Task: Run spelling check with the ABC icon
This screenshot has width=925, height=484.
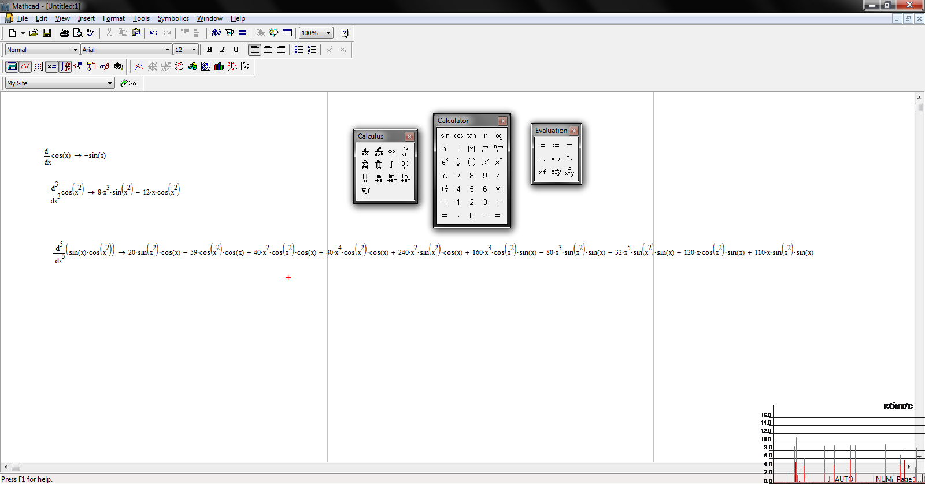Action: click(x=91, y=33)
